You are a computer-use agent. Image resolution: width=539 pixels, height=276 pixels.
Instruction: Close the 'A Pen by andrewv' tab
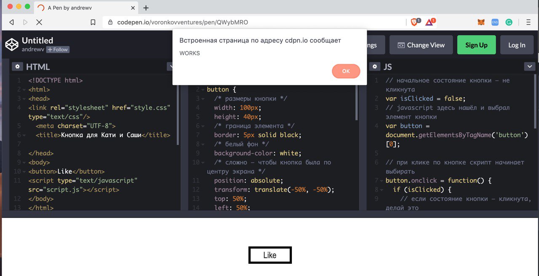tap(133, 8)
